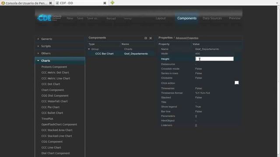Add a CCC Bullet Chart
Image resolution: width=280 pixels, height=157 pixels.
(x=52, y=113)
